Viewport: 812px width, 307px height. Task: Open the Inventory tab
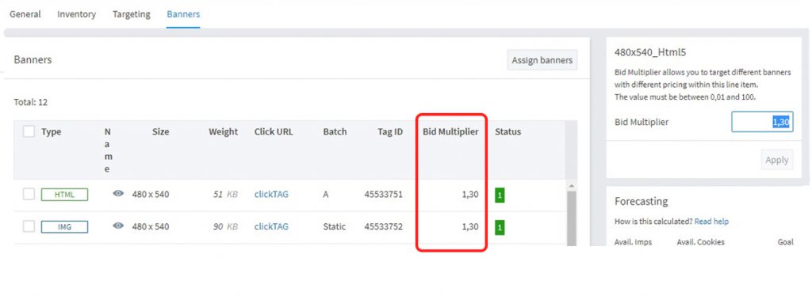click(x=77, y=14)
